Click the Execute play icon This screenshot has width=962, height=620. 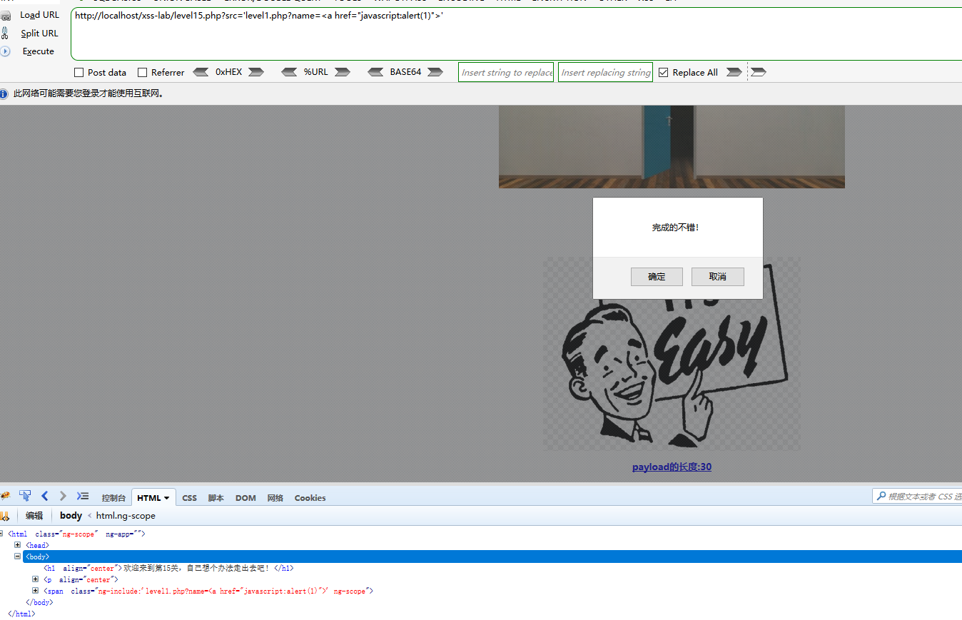[5, 51]
